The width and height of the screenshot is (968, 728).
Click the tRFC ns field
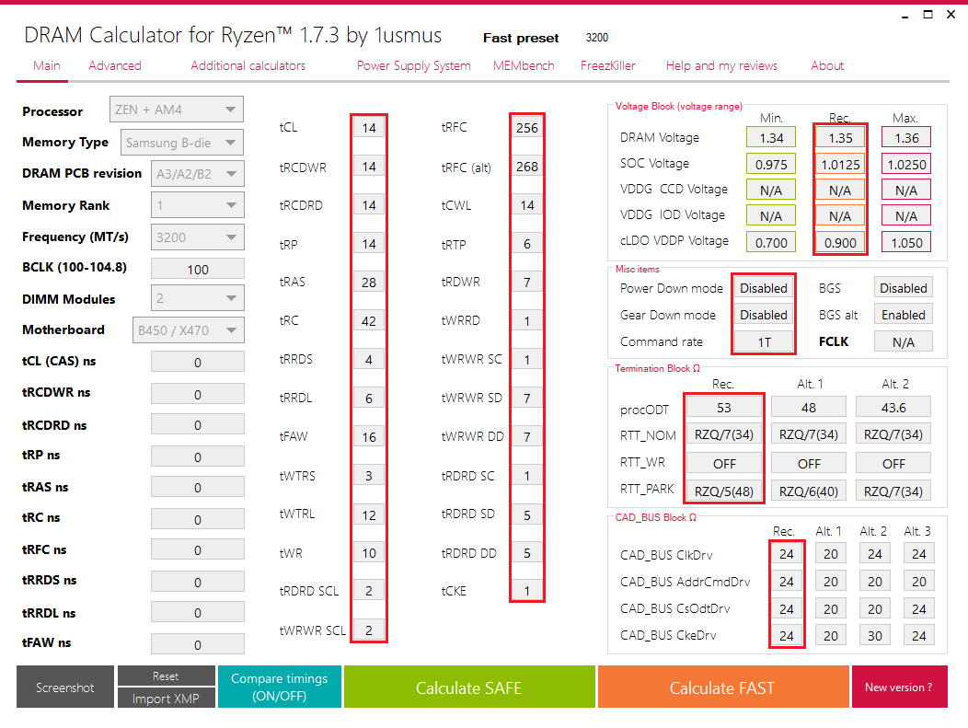[198, 549]
